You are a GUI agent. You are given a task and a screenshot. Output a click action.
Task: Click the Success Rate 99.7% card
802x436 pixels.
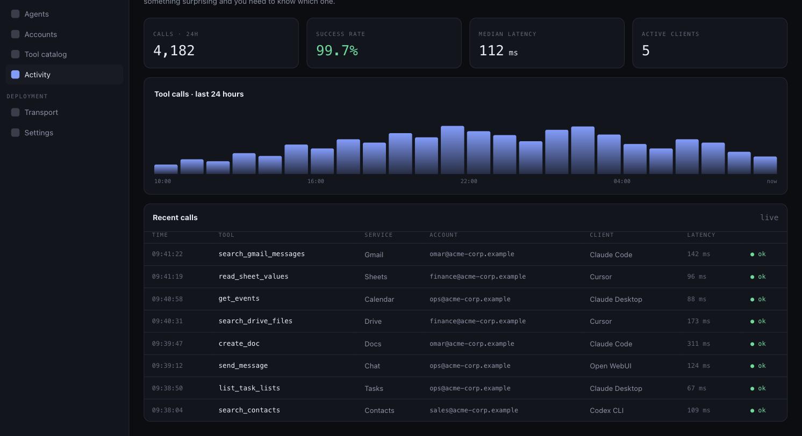384,43
